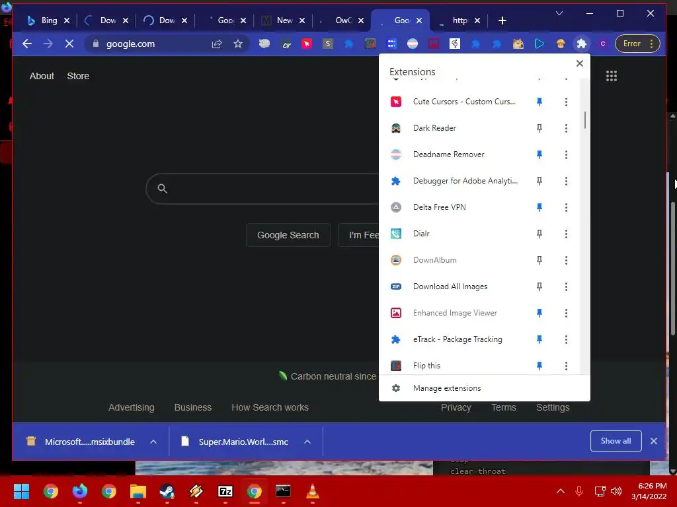The image size is (677, 507).
Task: Pin Debugger for Adobe Analytics
Action: coord(539,181)
